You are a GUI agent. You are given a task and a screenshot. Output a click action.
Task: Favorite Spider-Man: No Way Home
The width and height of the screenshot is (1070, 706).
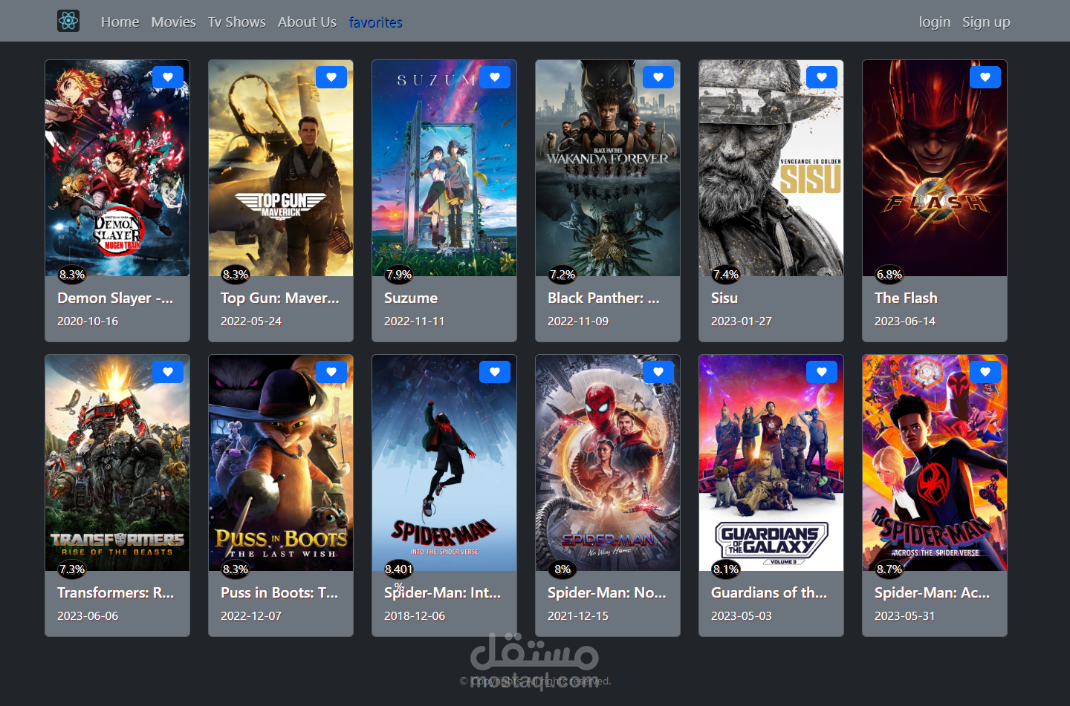point(658,371)
